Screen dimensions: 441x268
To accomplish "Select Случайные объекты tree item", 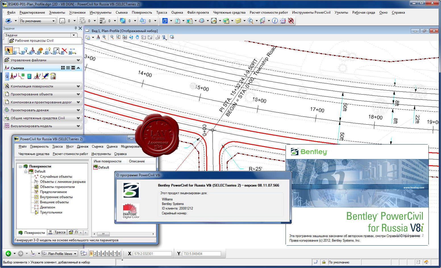I will [x=56, y=177].
